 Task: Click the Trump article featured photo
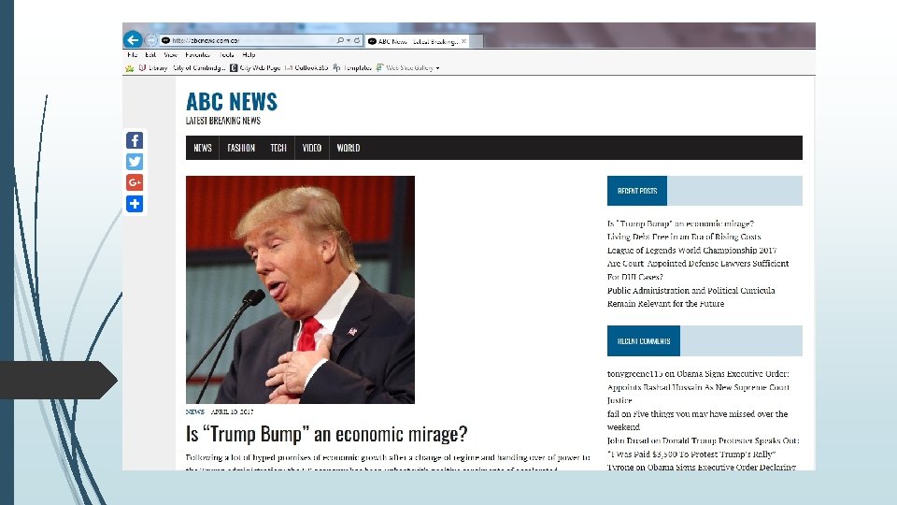pos(300,290)
